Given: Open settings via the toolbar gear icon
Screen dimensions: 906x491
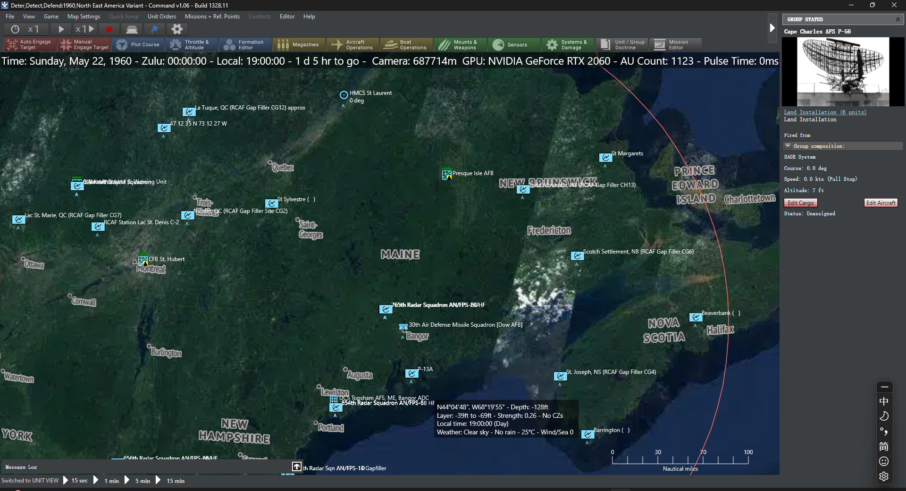Looking at the screenshot, I should pyautogui.click(x=177, y=29).
